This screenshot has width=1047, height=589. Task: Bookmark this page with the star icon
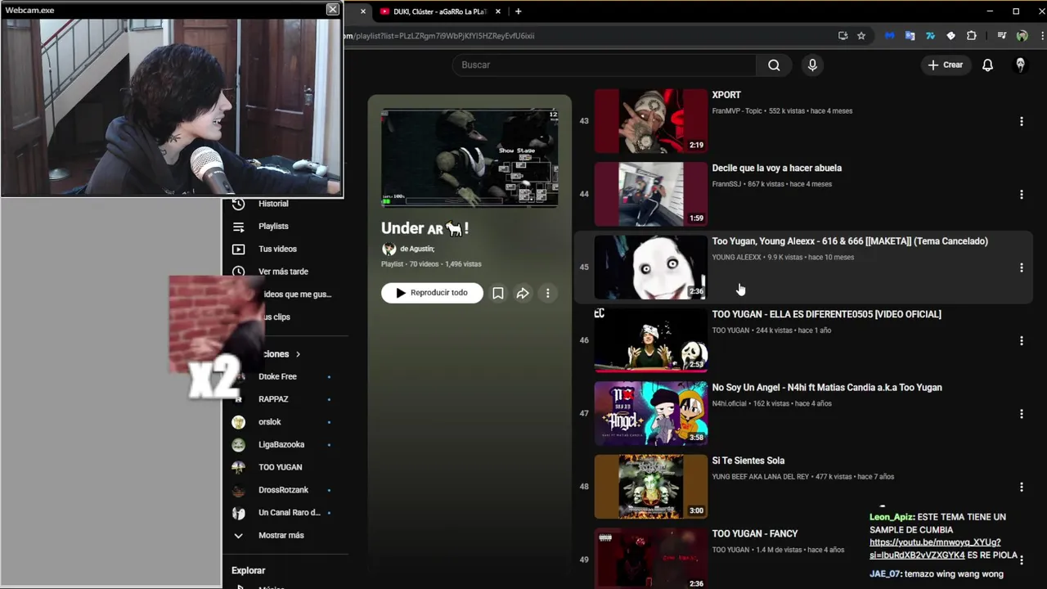click(x=861, y=36)
